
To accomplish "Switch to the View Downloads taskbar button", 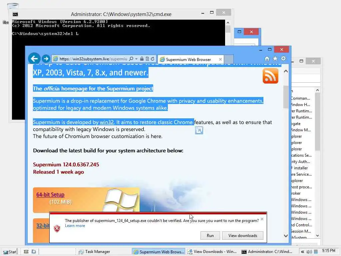I will coord(212,252).
